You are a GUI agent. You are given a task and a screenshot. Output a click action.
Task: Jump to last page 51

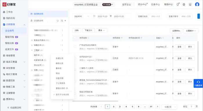click(151, 107)
